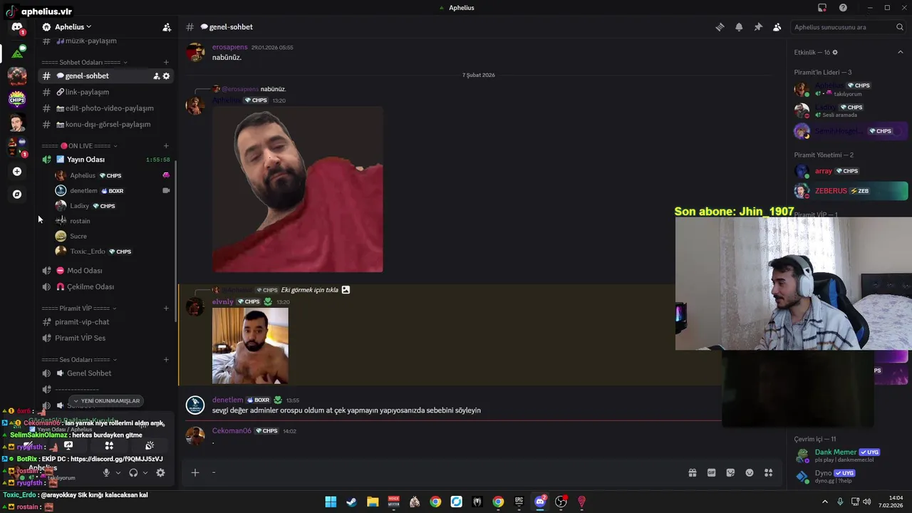The width and height of the screenshot is (912, 513).
Task: Open elvnly's small image attachment
Action: (x=250, y=346)
